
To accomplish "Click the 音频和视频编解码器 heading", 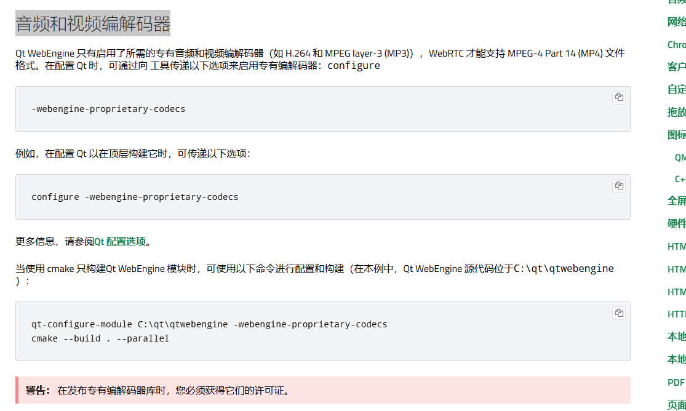I will [93, 23].
